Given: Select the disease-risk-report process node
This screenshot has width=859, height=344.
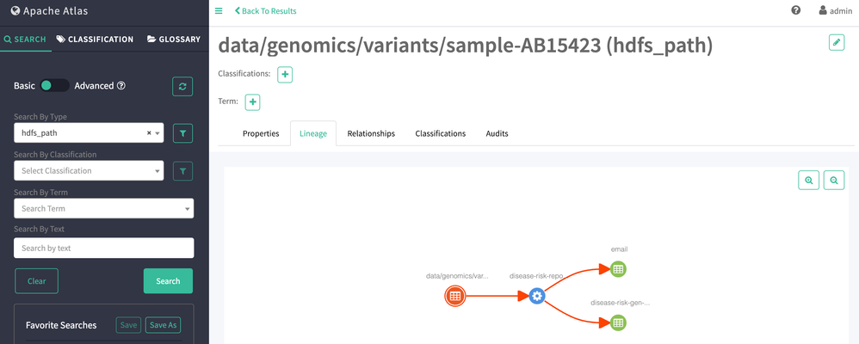Looking at the screenshot, I should point(537,296).
